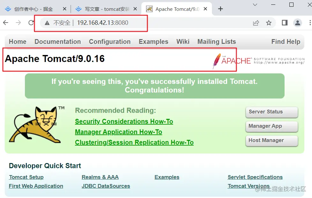Click the not-secure warning triangle icon
The width and height of the screenshot is (312, 198).
coord(47,23)
